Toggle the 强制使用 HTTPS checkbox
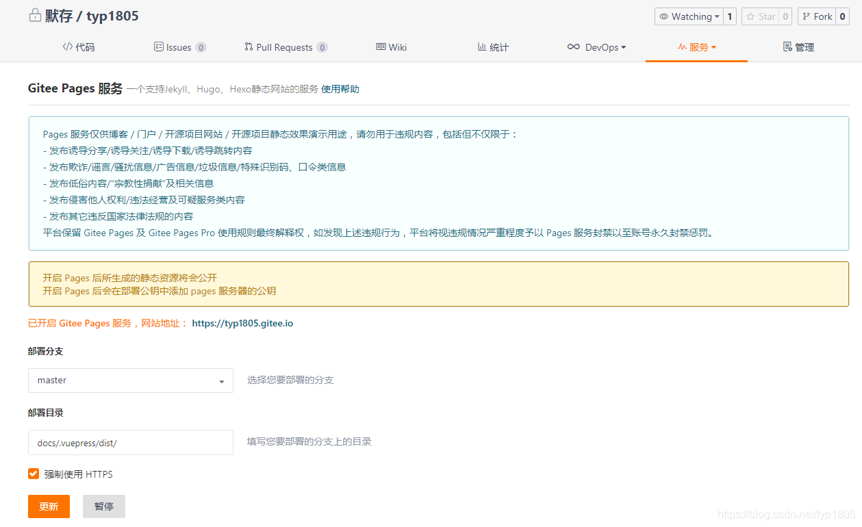 point(34,474)
